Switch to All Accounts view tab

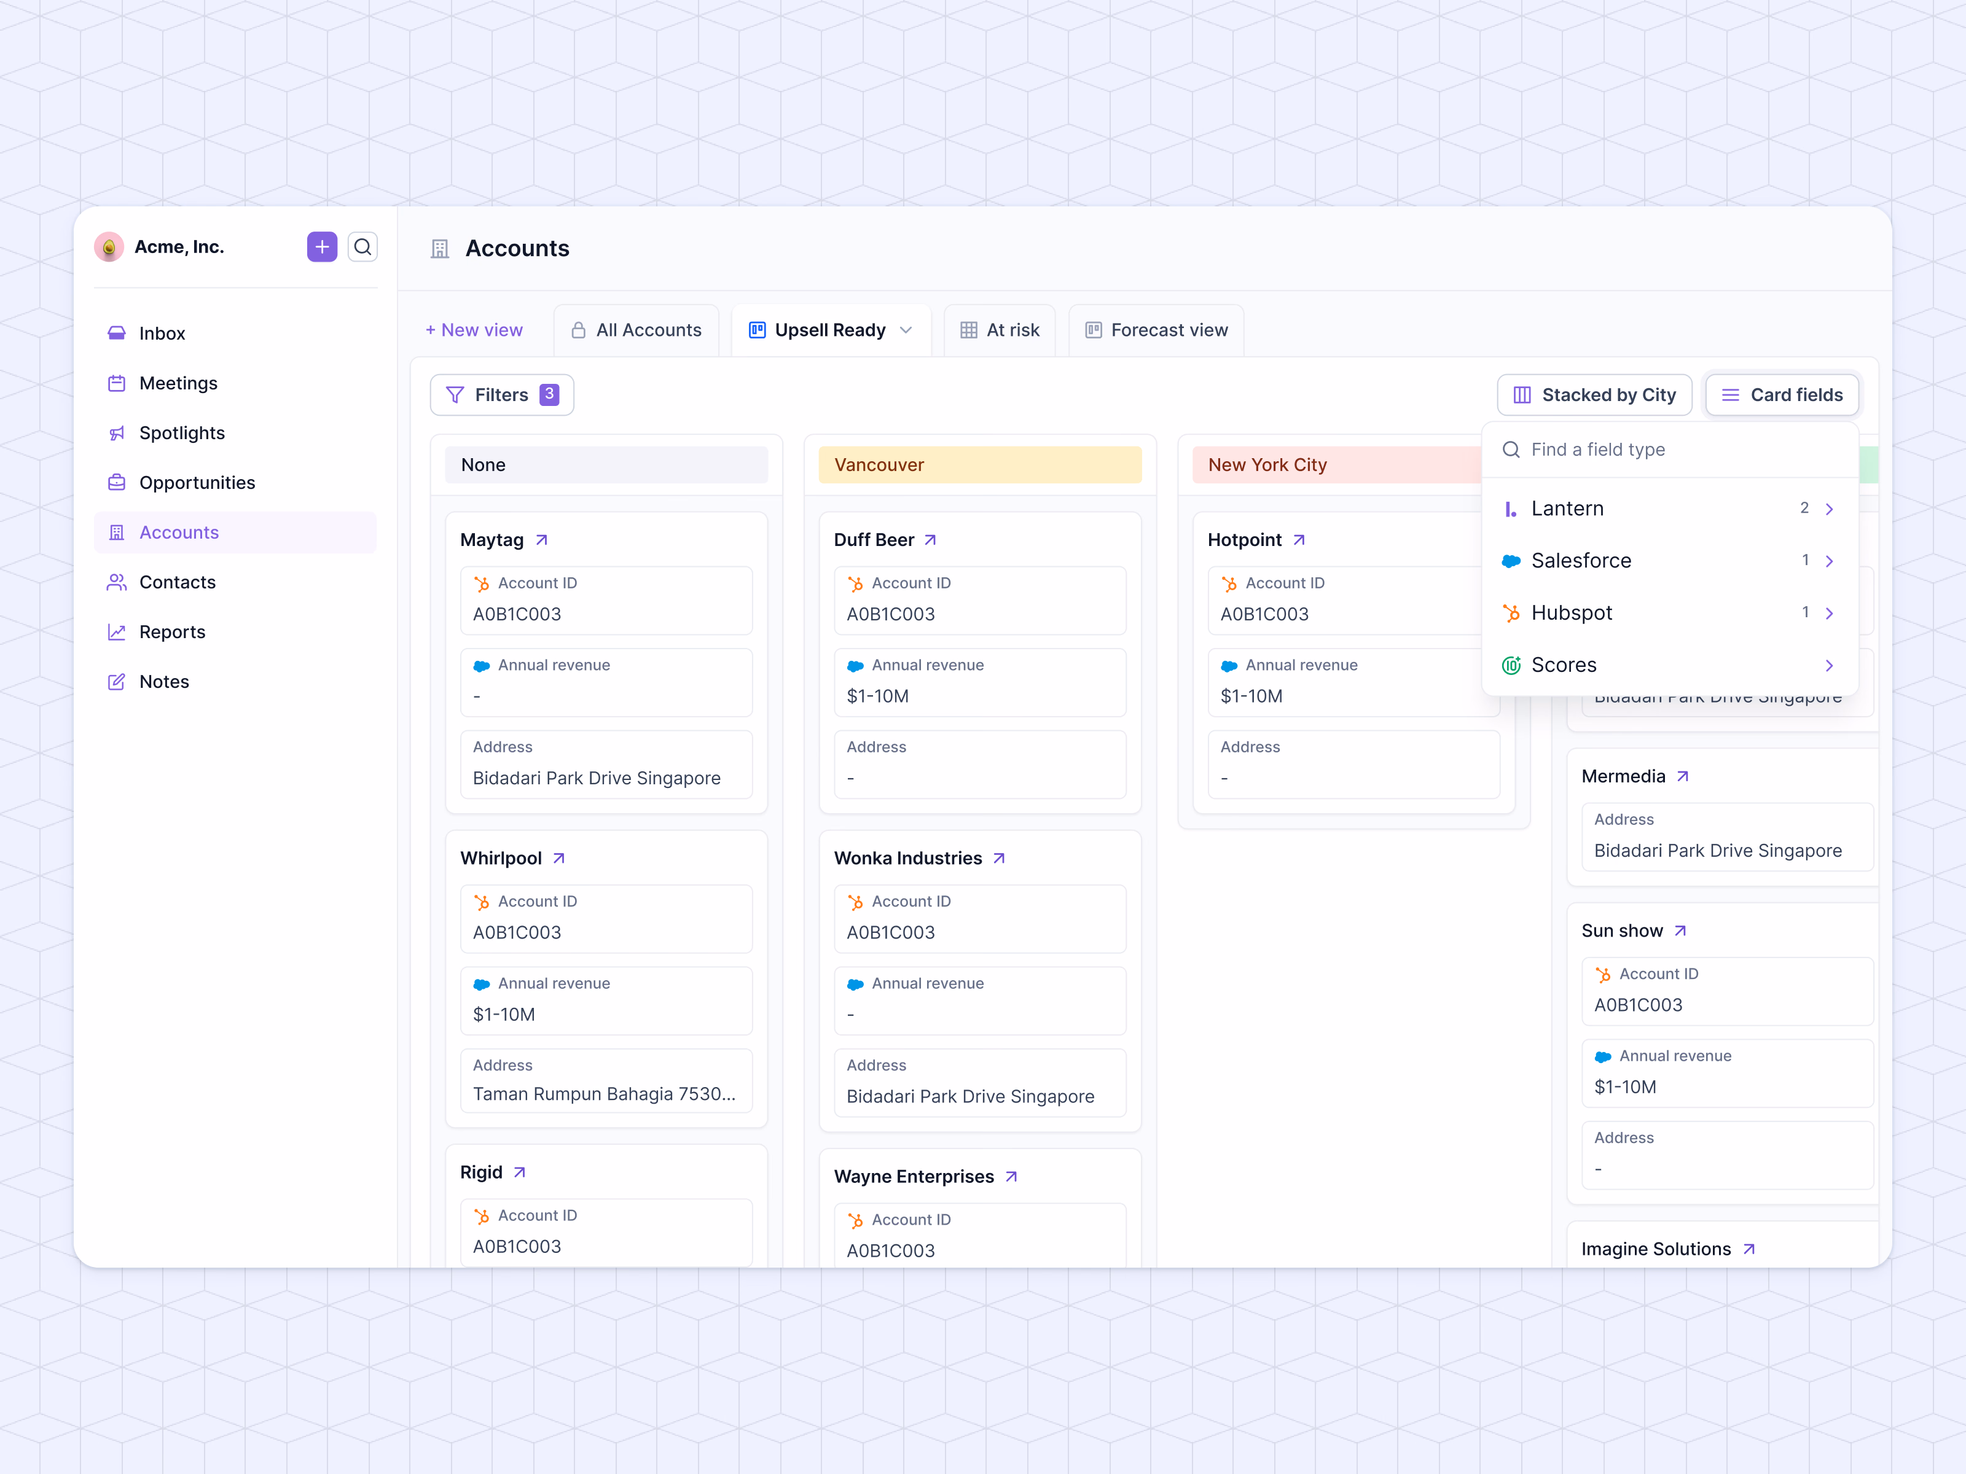(635, 330)
